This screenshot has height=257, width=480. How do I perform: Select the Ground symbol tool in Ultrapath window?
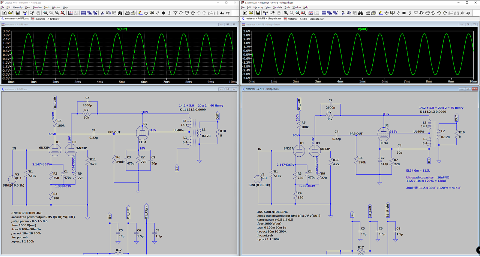click(387, 13)
